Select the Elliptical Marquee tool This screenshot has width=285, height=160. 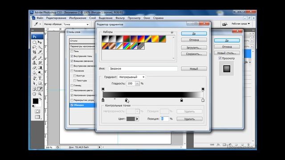(x=34, y=42)
